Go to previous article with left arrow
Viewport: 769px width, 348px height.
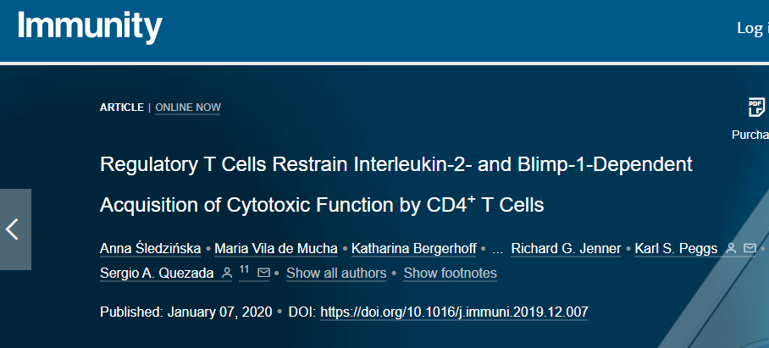pos(14,229)
